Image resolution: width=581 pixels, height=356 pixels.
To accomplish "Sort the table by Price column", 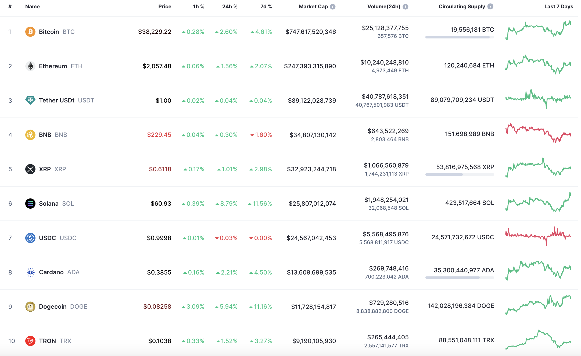I will [165, 7].
